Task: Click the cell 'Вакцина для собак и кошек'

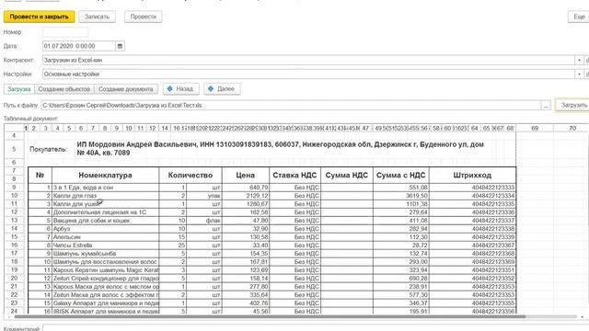Action: pyautogui.click(x=105, y=221)
